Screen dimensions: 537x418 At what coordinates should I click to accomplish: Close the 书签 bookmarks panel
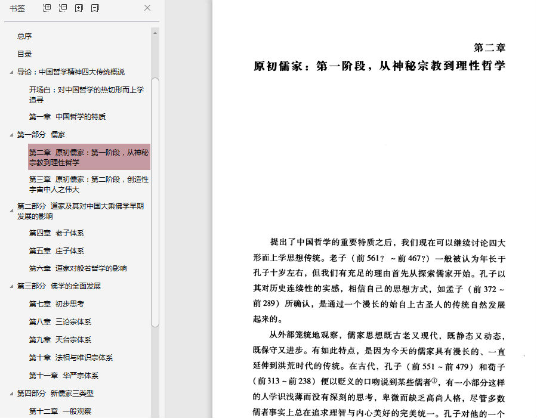coord(147,8)
